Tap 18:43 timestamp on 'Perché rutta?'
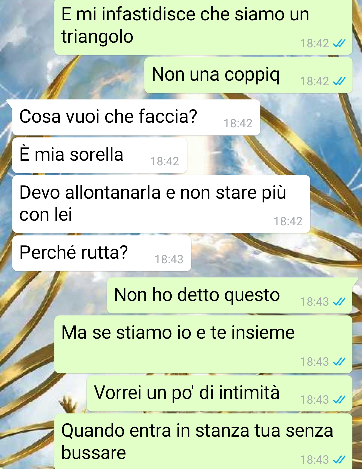The image size is (362, 469). (169, 259)
